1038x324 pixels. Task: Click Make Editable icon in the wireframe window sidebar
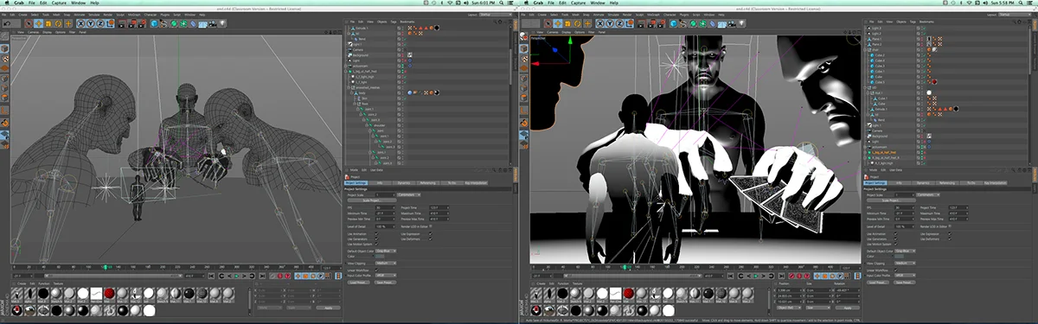pyautogui.click(x=4, y=36)
